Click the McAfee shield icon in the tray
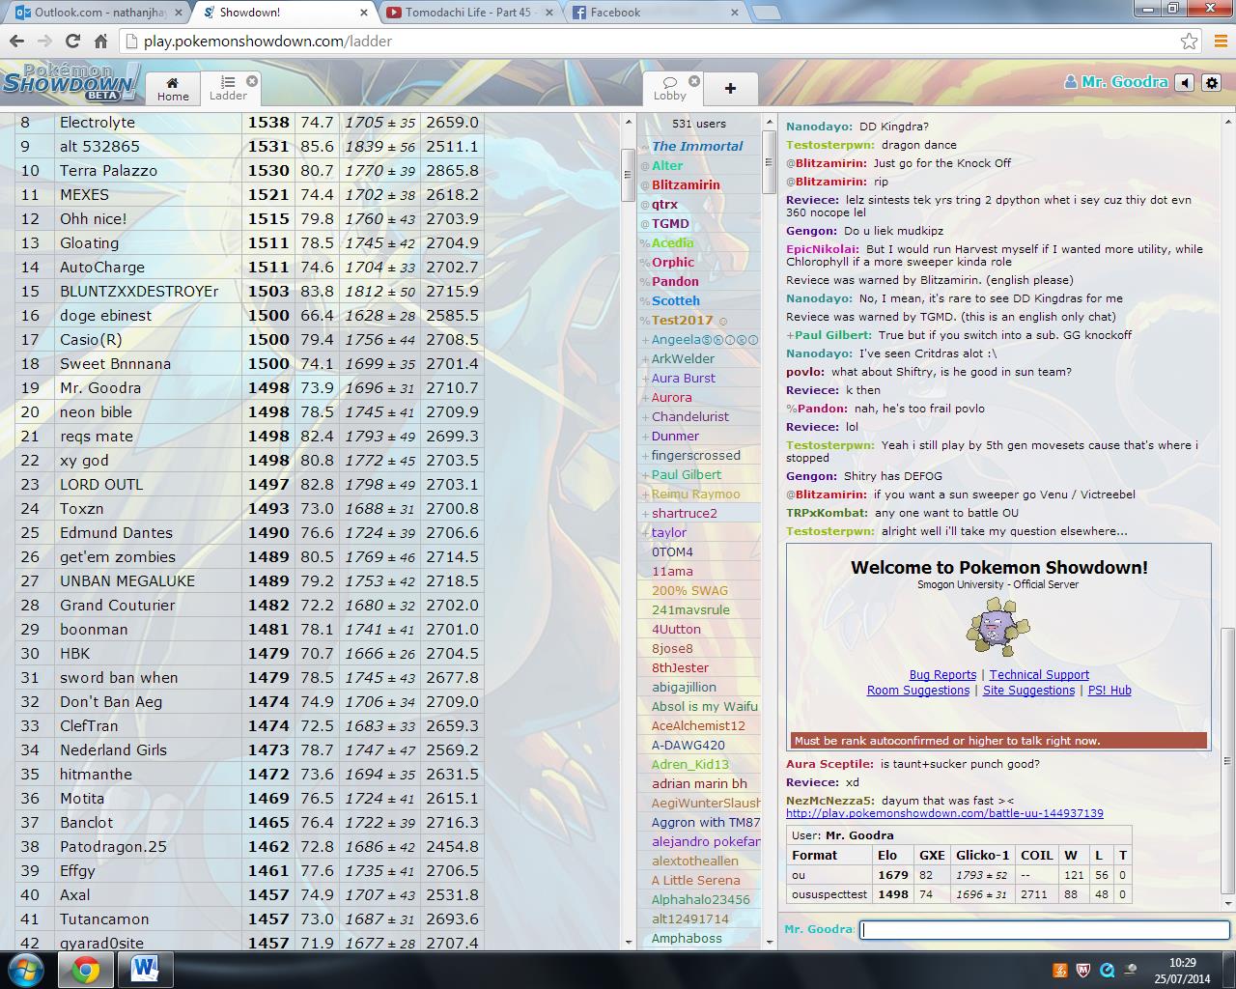1236x989 pixels. [1083, 970]
